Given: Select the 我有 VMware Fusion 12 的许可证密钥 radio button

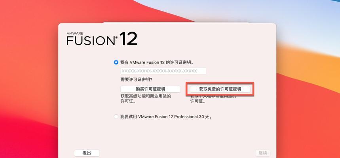Looking at the screenshot, I should click(x=116, y=62).
